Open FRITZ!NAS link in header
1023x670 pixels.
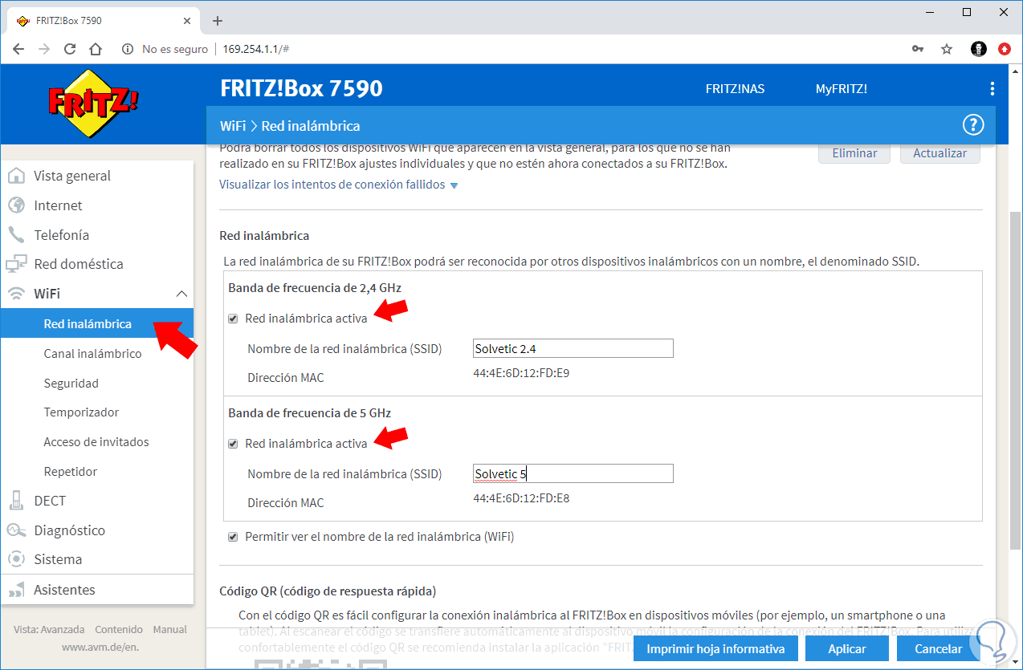[735, 89]
